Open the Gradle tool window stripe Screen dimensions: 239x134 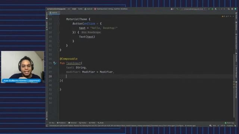click(x=236, y=16)
